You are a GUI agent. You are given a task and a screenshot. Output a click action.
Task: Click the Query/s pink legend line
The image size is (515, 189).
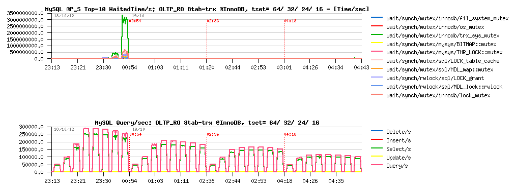tap(377, 166)
